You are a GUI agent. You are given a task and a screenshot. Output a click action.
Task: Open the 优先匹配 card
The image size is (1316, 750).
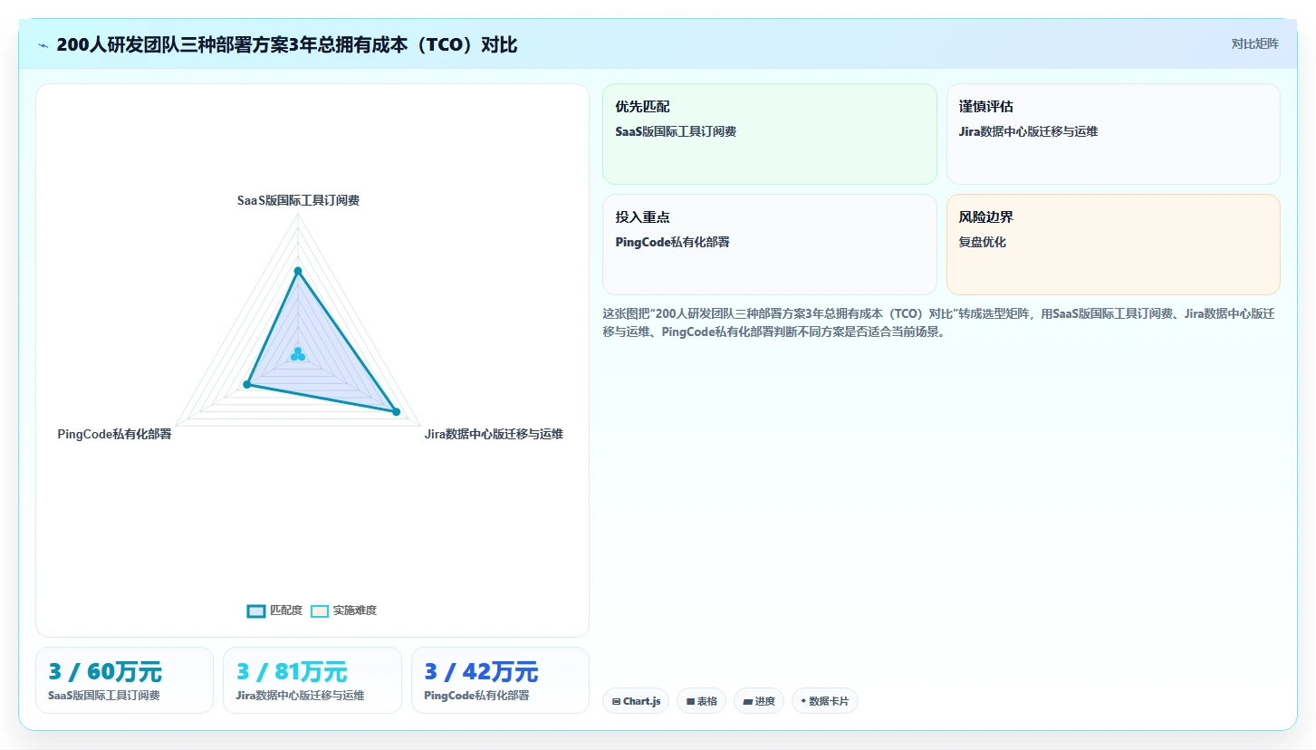tap(770, 134)
